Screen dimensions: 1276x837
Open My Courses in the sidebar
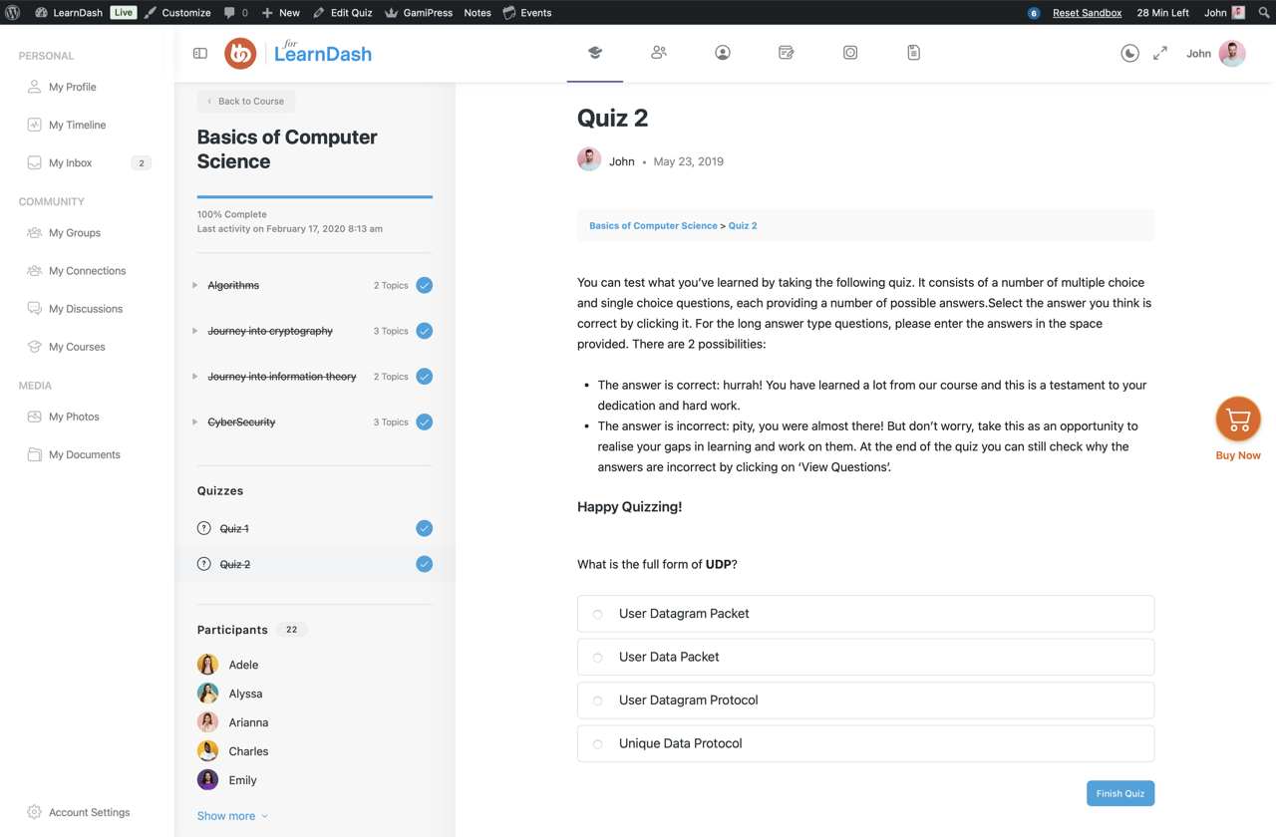click(x=77, y=347)
